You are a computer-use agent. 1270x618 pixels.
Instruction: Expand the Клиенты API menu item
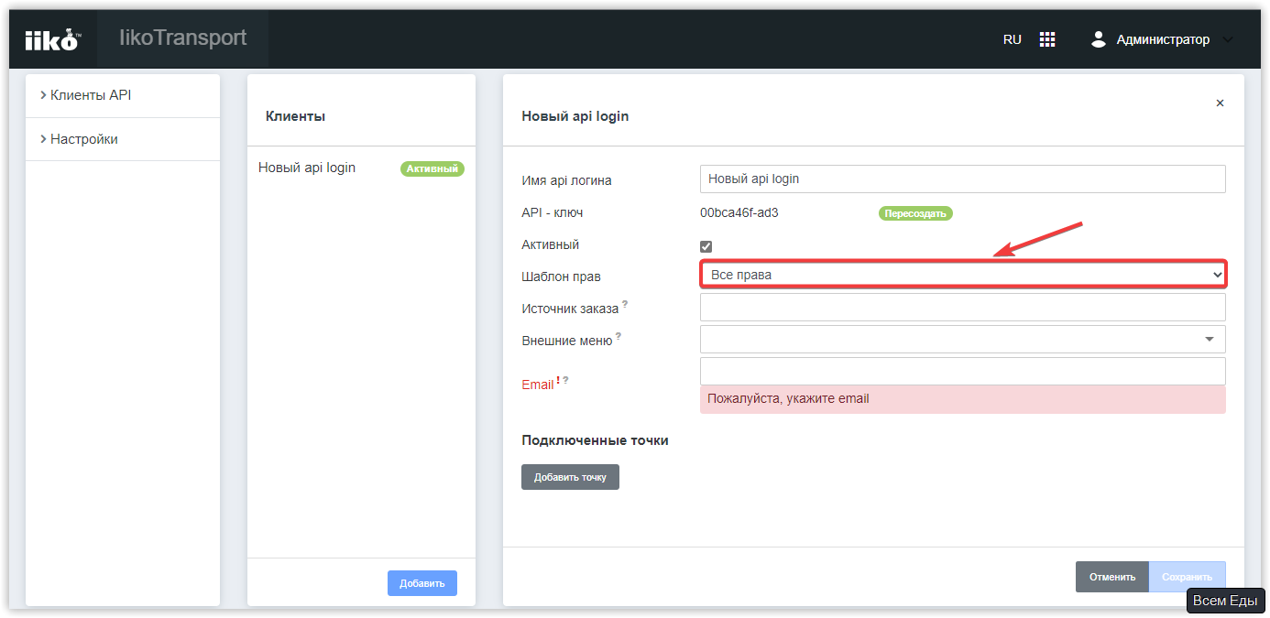pyautogui.click(x=91, y=95)
